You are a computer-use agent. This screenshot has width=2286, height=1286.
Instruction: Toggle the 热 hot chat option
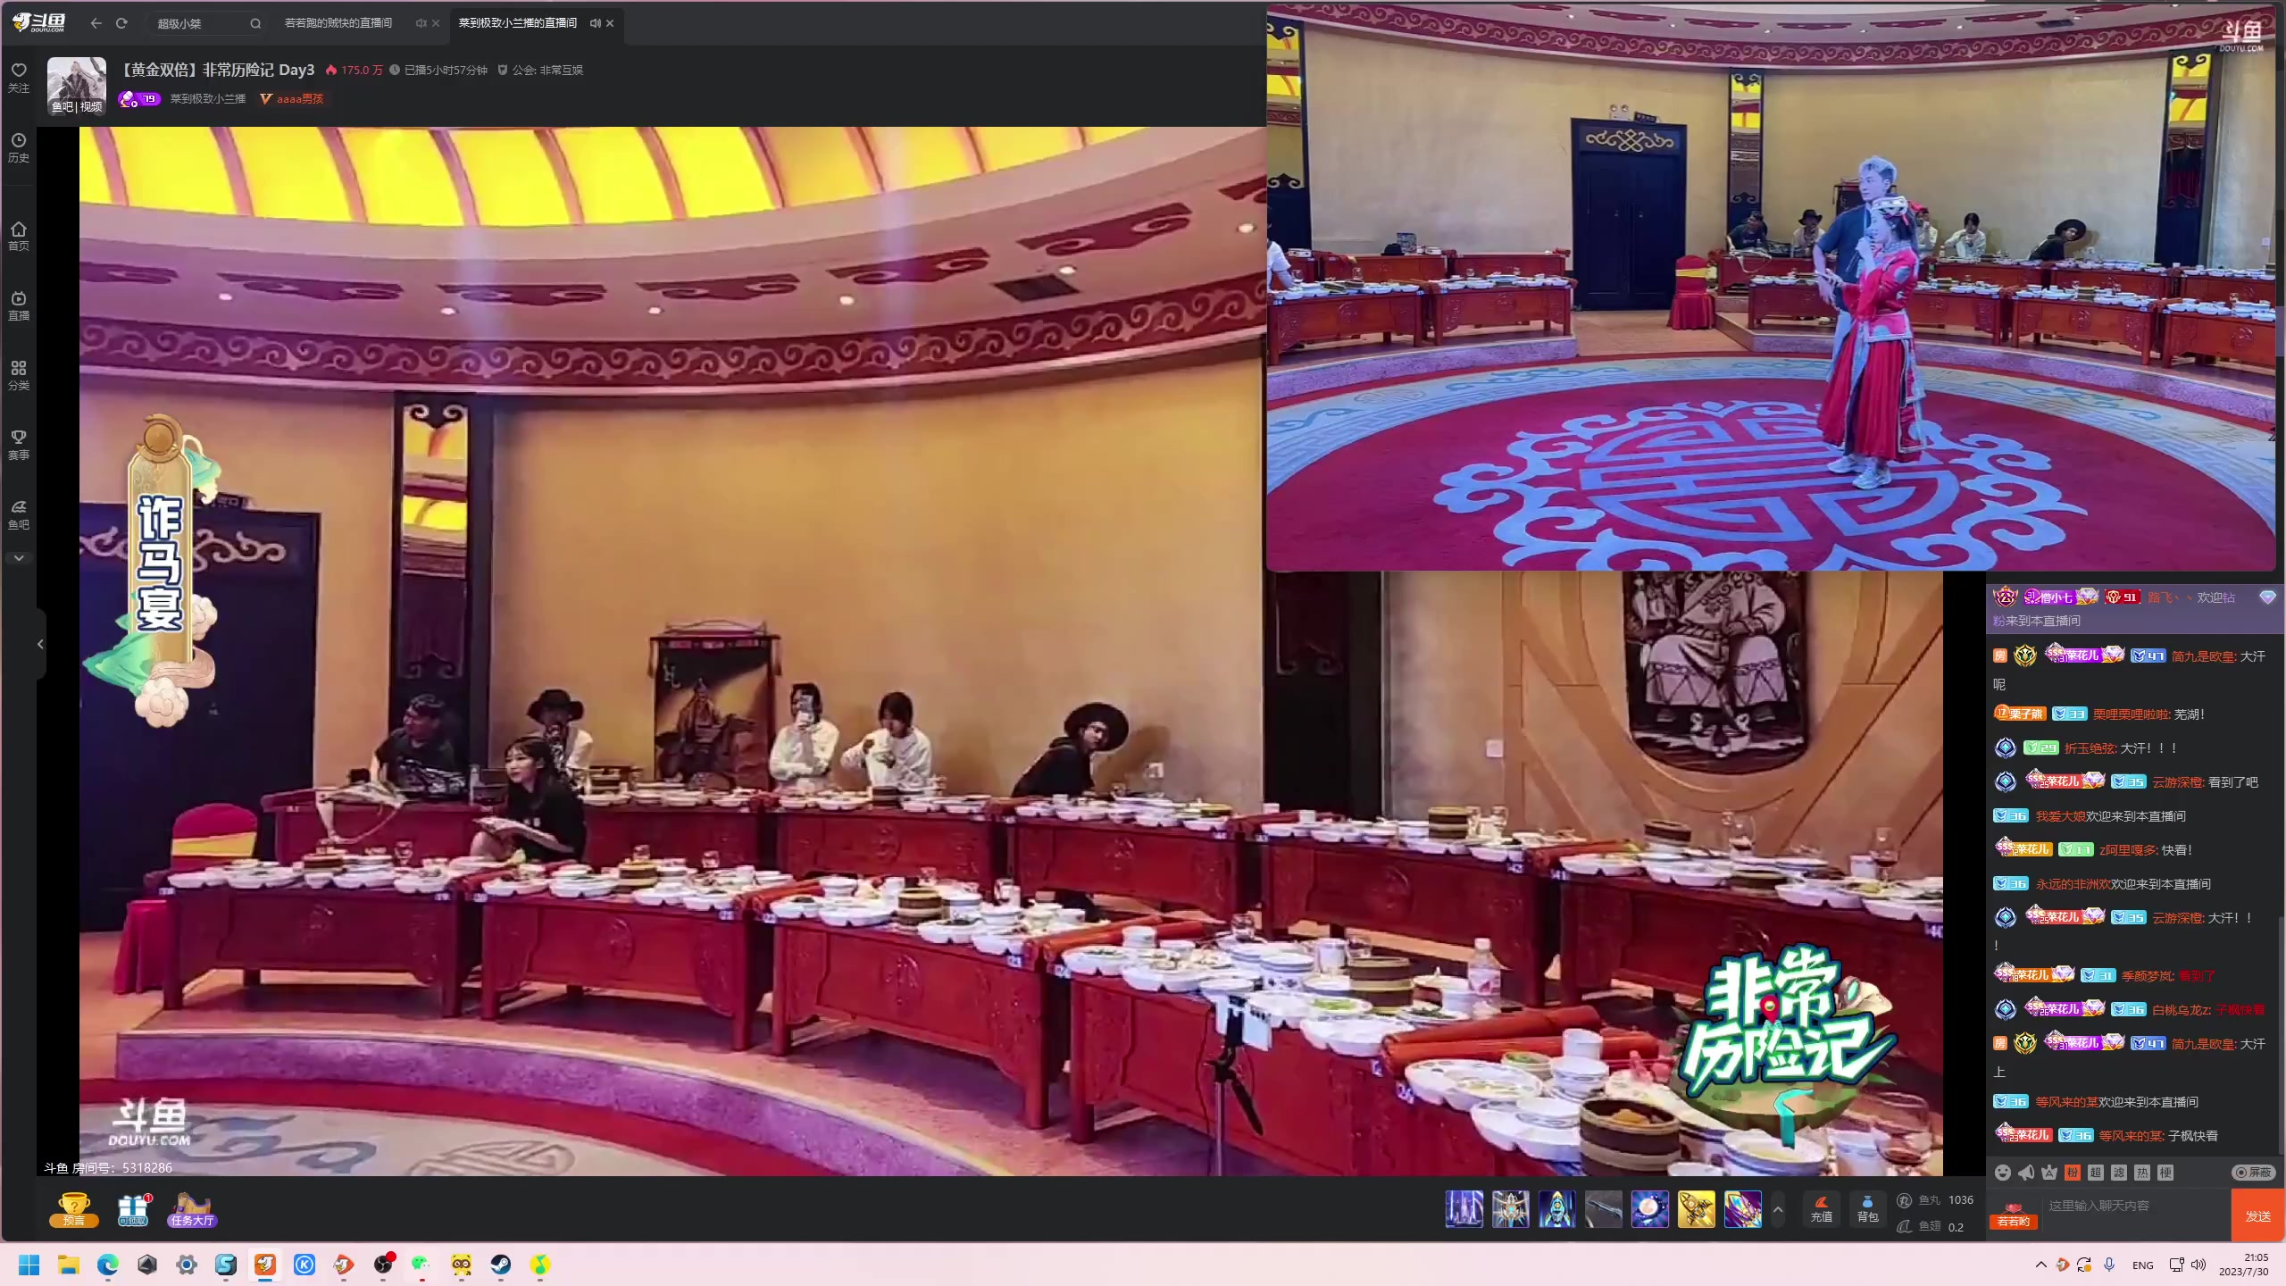tap(2142, 1173)
